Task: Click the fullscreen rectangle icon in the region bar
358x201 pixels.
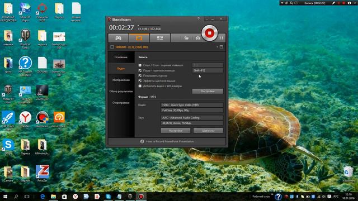Action: (222, 47)
